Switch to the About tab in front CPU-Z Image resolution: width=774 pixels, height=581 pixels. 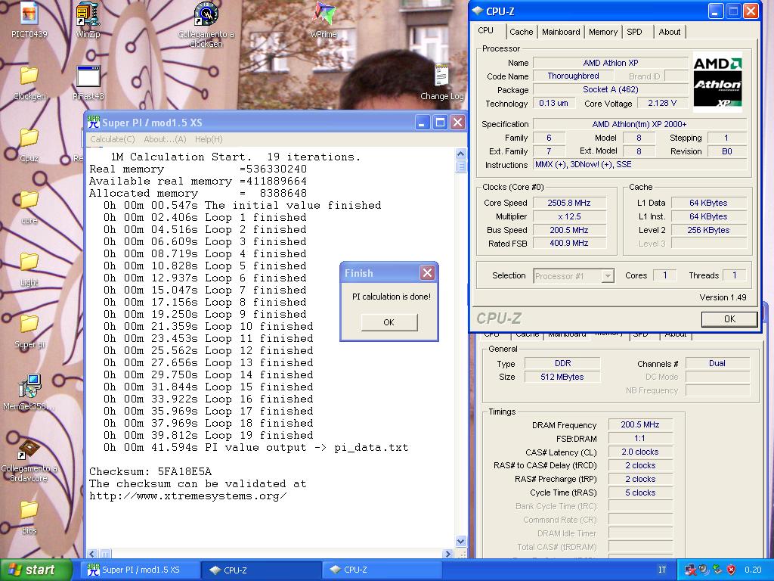click(x=670, y=32)
